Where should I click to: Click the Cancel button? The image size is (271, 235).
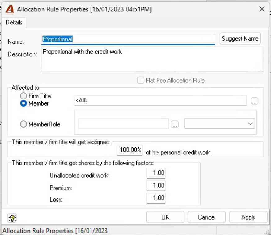point(207,217)
